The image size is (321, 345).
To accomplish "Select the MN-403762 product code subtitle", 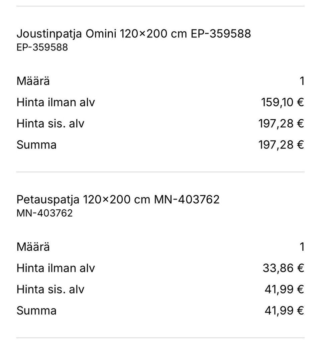I will [45, 213].
